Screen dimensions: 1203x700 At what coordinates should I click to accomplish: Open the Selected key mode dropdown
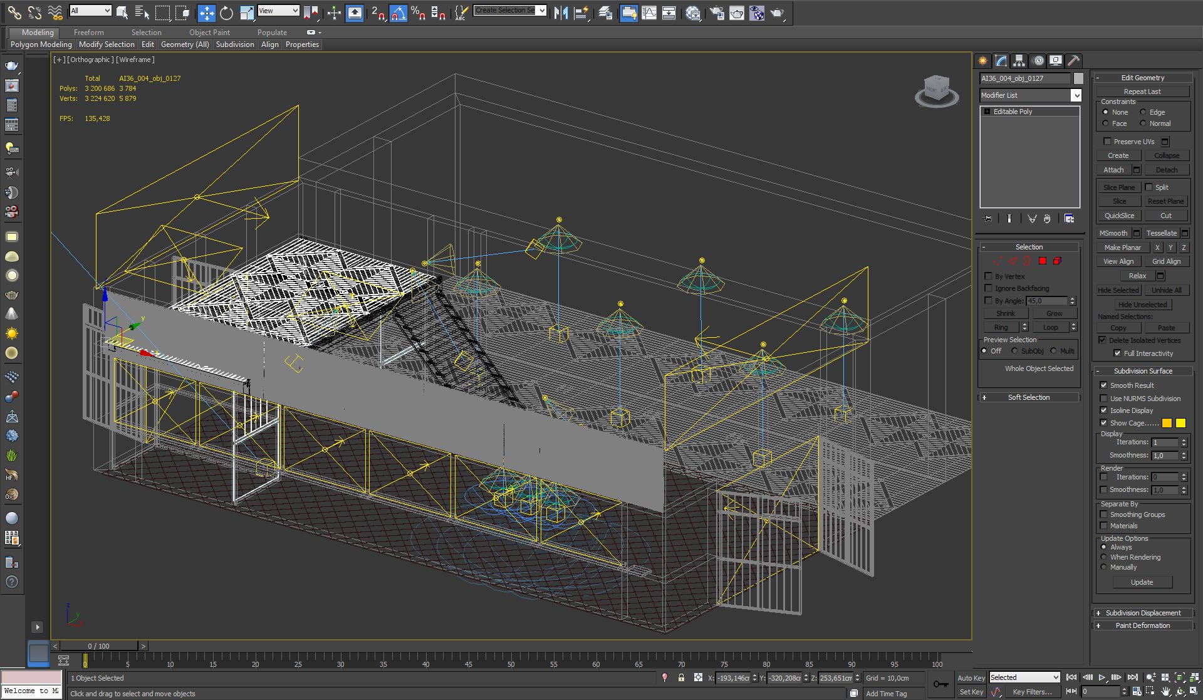coord(1024,677)
